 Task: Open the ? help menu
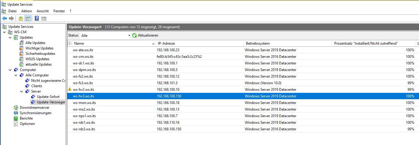pyautogui.click(x=70, y=11)
